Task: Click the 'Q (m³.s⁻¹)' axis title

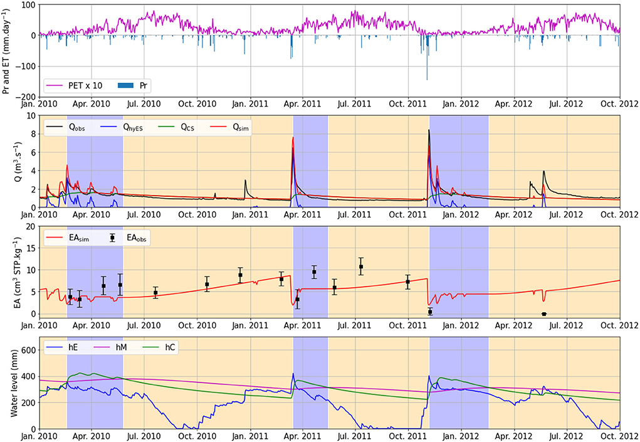Action: pyautogui.click(x=18, y=162)
